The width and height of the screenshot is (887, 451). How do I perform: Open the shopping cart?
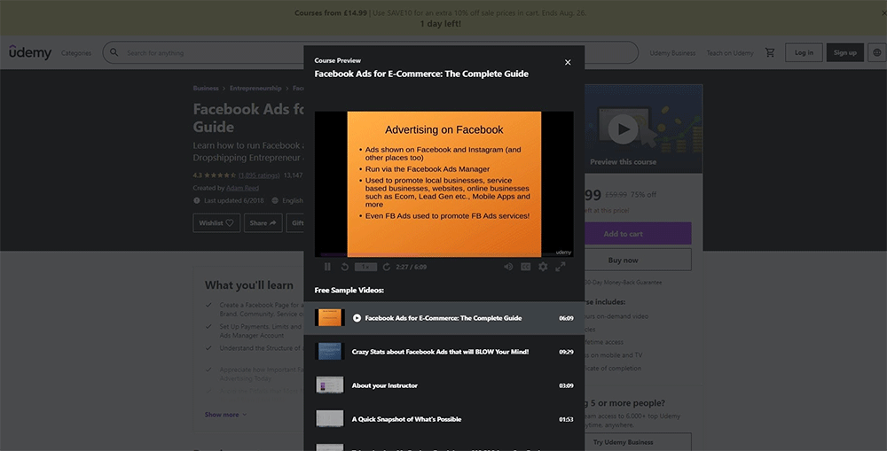[770, 52]
